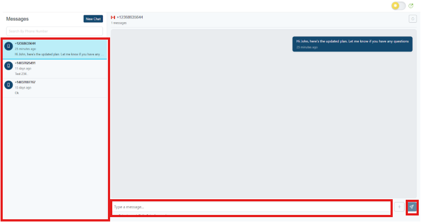Click the Search By Phone Number field
Image resolution: width=422 pixels, height=222 pixels.
coord(54,31)
